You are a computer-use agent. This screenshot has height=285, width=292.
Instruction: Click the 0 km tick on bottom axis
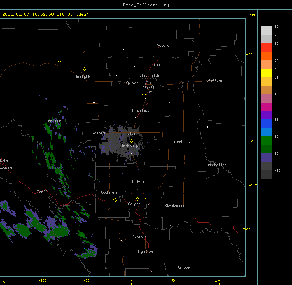(131, 280)
